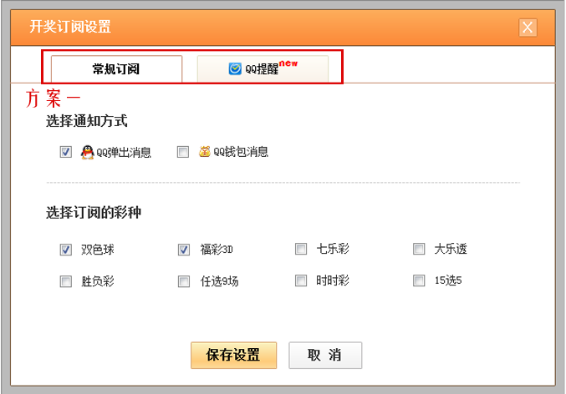Image resolution: width=566 pixels, height=394 pixels.
Task: Switch to the 常规订阅 tab
Action: pos(116,69)
